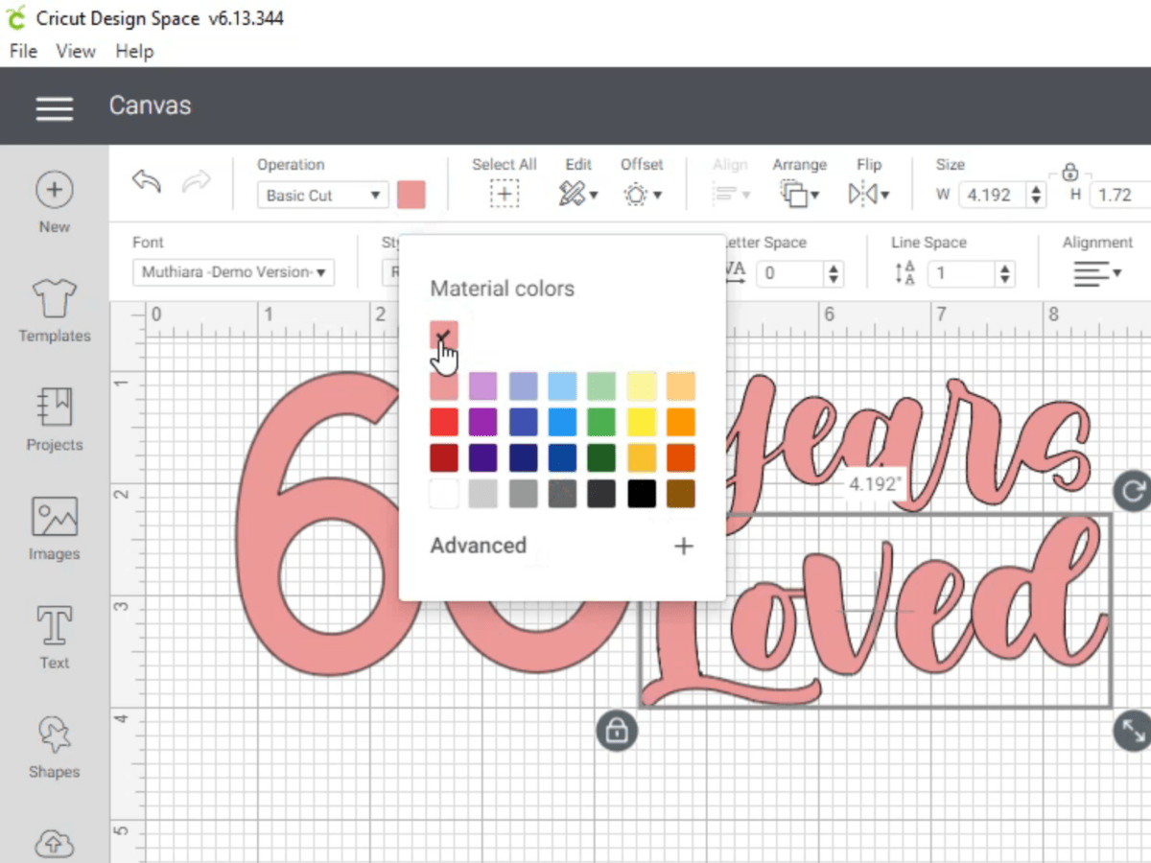Open the Offset tool dropdown

[643, 195]
